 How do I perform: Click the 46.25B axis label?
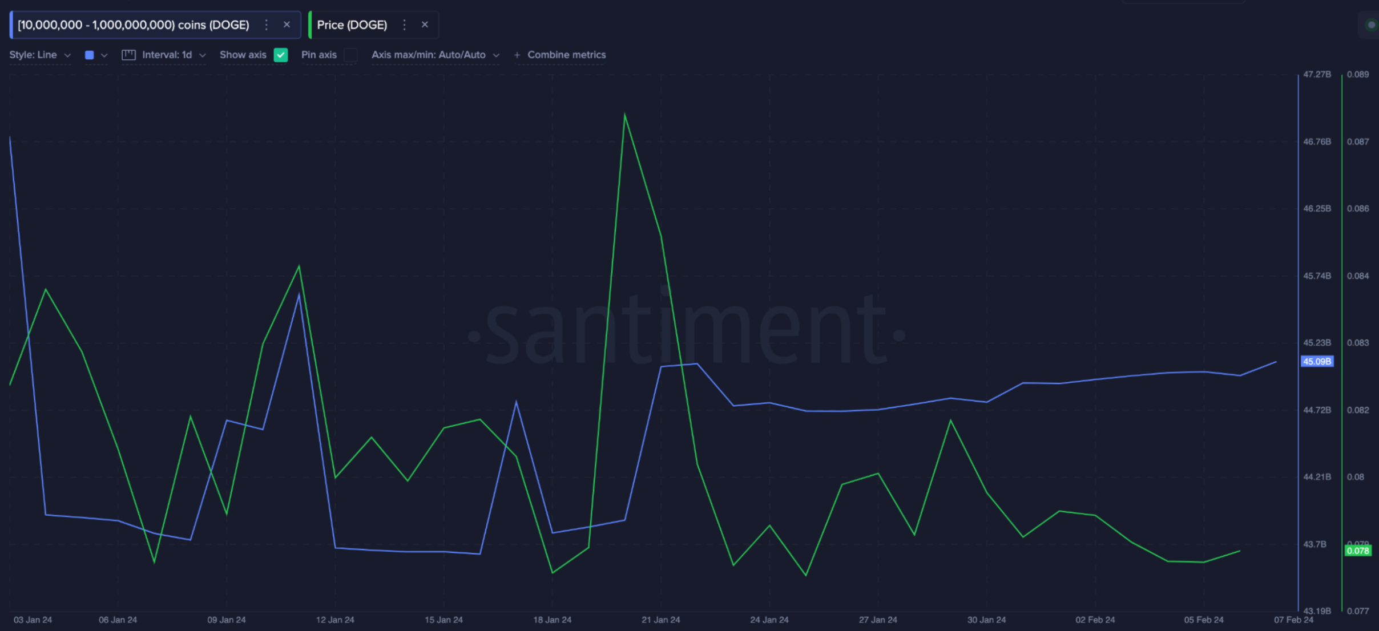tap(1317, 208)
